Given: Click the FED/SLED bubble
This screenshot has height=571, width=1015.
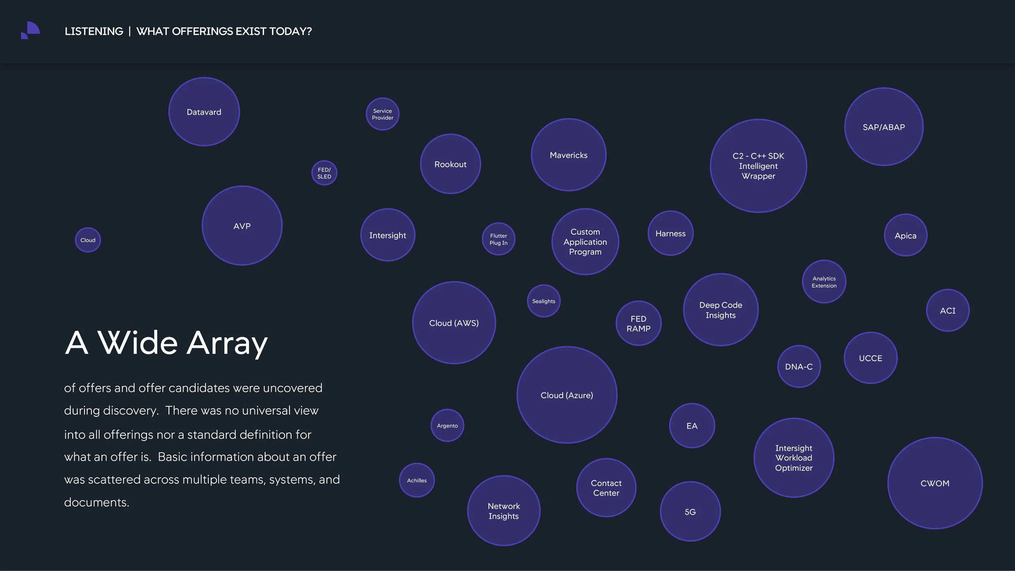Looking at the screenshot, I should (324, 173).
